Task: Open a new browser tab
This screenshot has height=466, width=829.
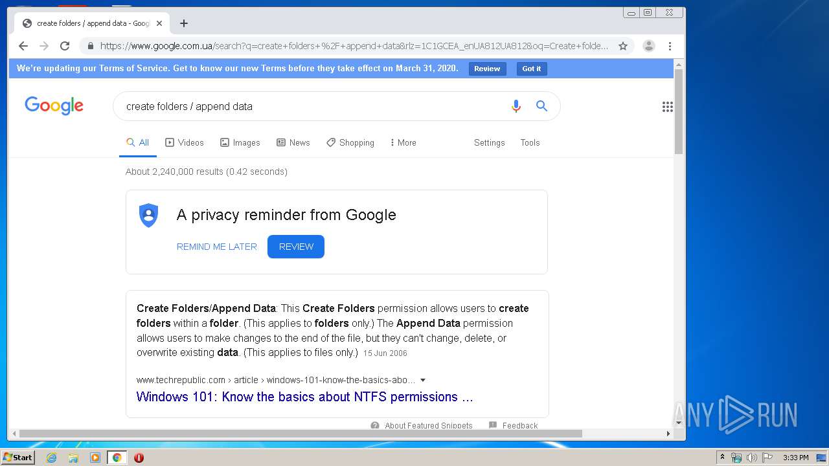Action: tap(184, 23)
